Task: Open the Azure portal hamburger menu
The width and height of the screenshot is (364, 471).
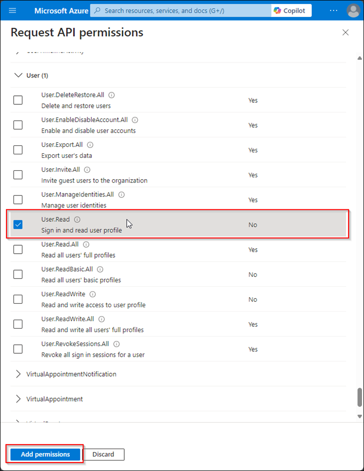Action: coord(12,11)
